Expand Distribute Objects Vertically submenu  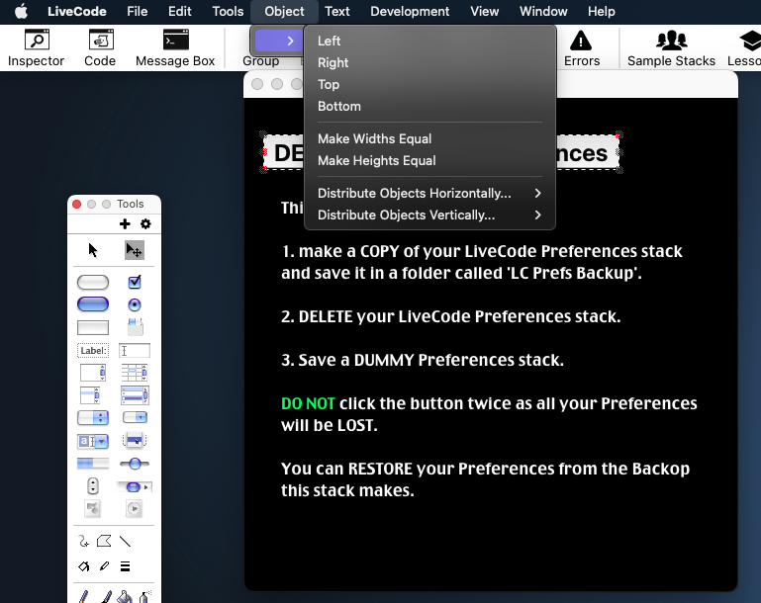tap(429, 215)
